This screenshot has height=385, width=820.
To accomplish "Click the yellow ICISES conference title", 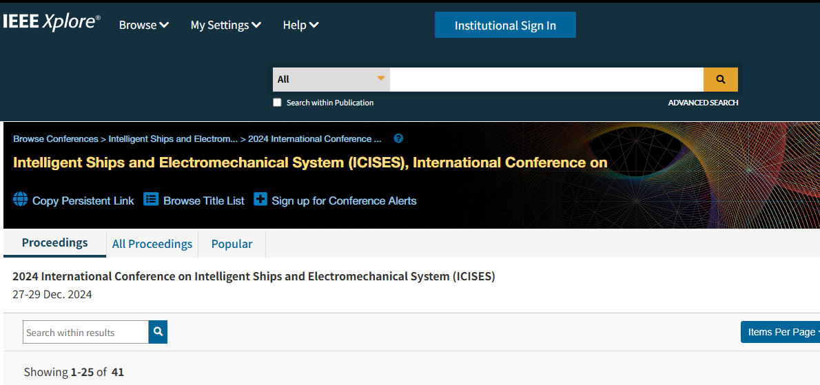I will click(x=310, y=163).
